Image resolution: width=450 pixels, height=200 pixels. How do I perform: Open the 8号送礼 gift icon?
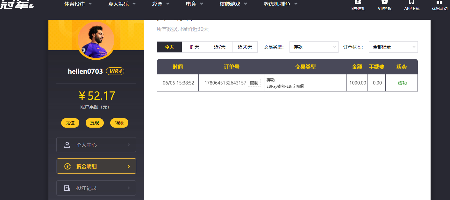pyautogui.click(x=358, y=2)
